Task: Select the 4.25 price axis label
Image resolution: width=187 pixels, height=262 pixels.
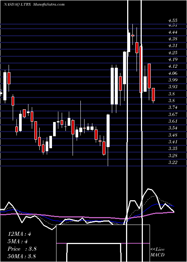Action: coord(173,53)
